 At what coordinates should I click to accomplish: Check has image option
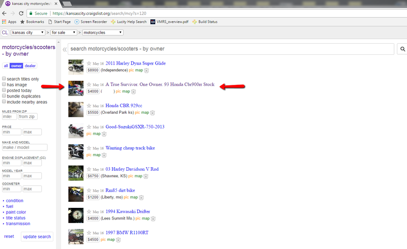pyautogui.click(x=4, y=84)
